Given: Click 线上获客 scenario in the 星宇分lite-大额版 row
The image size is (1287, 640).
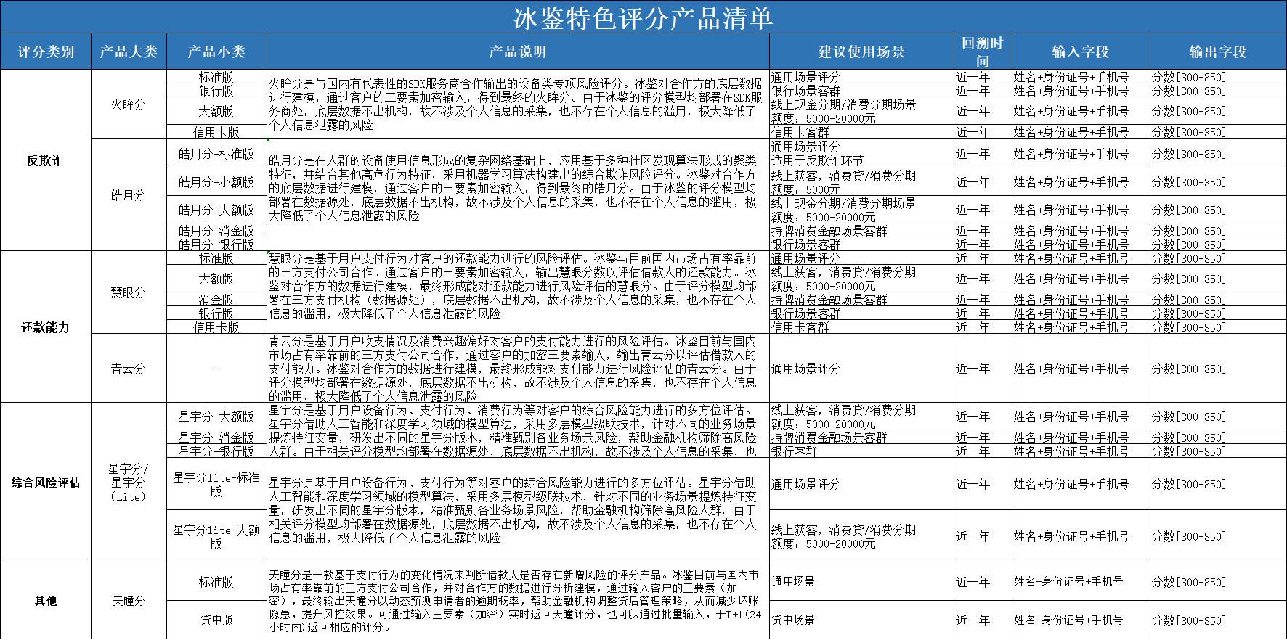Looking at the screenshot, I should 861,536.
